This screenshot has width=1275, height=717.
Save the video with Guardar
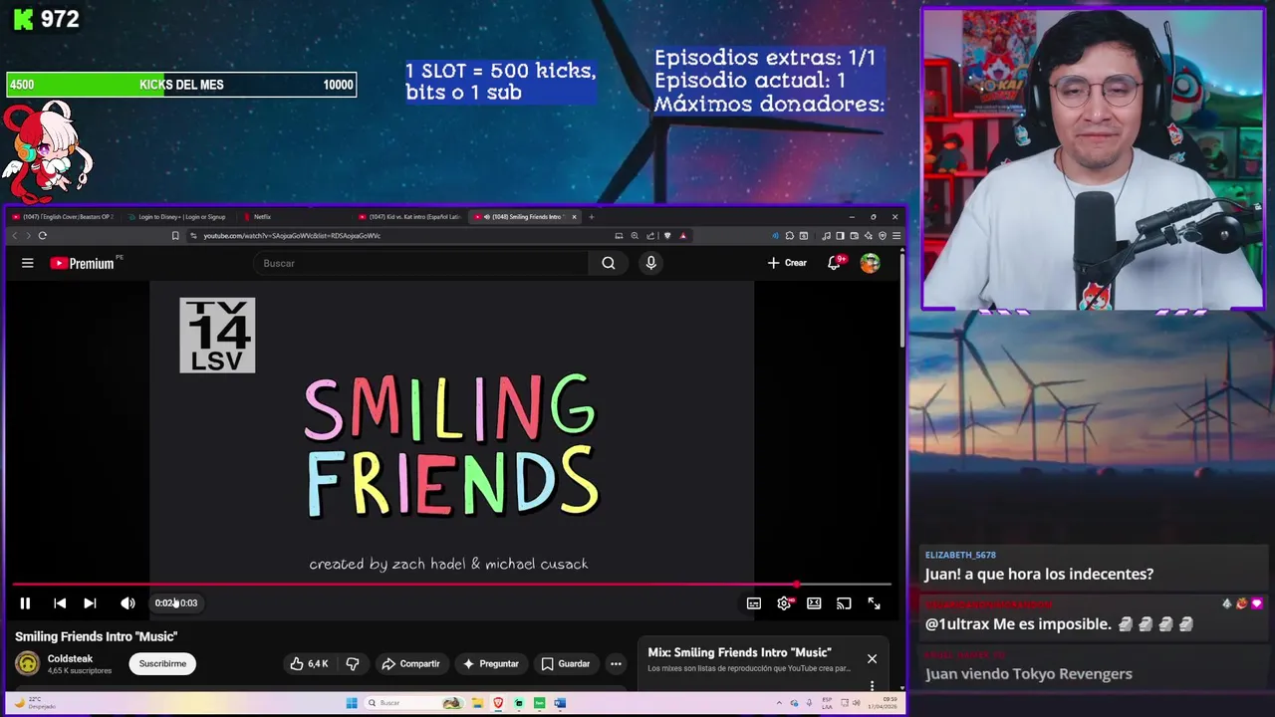click(565, 663)
